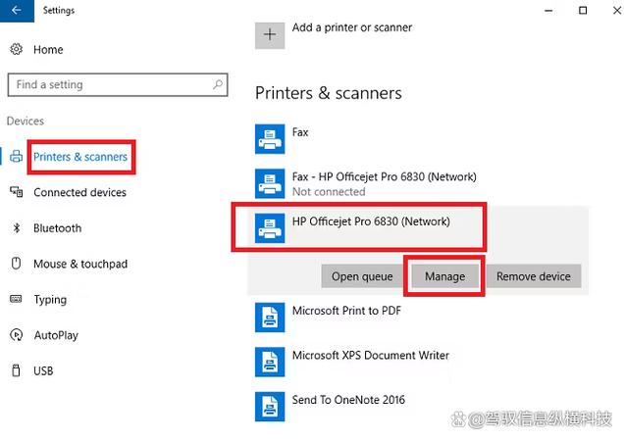Focus the Find a setting search box

point(118,84)
